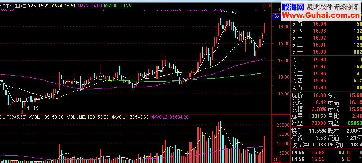Click the 量比 volume ratio field
This screenshot has height=163, width=362.
345,116
